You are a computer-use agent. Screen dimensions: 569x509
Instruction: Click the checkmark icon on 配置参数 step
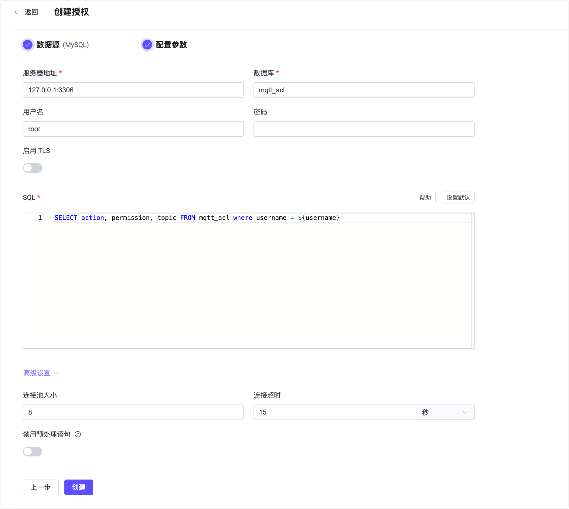(x=147, y=45)
